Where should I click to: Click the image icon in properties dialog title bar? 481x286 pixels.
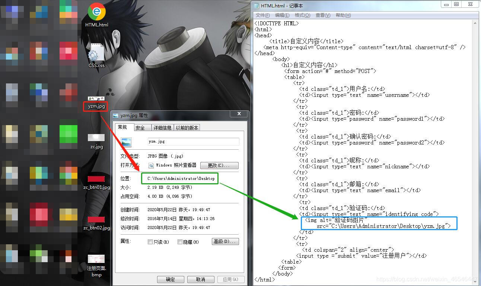pos(116,115)
